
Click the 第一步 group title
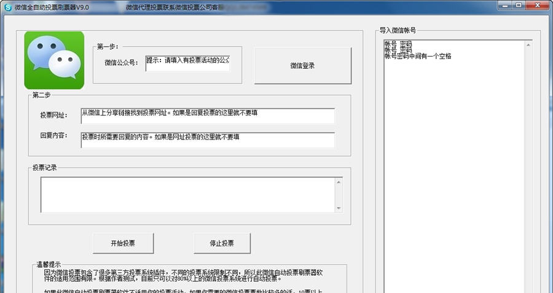[x=108, y=47]
